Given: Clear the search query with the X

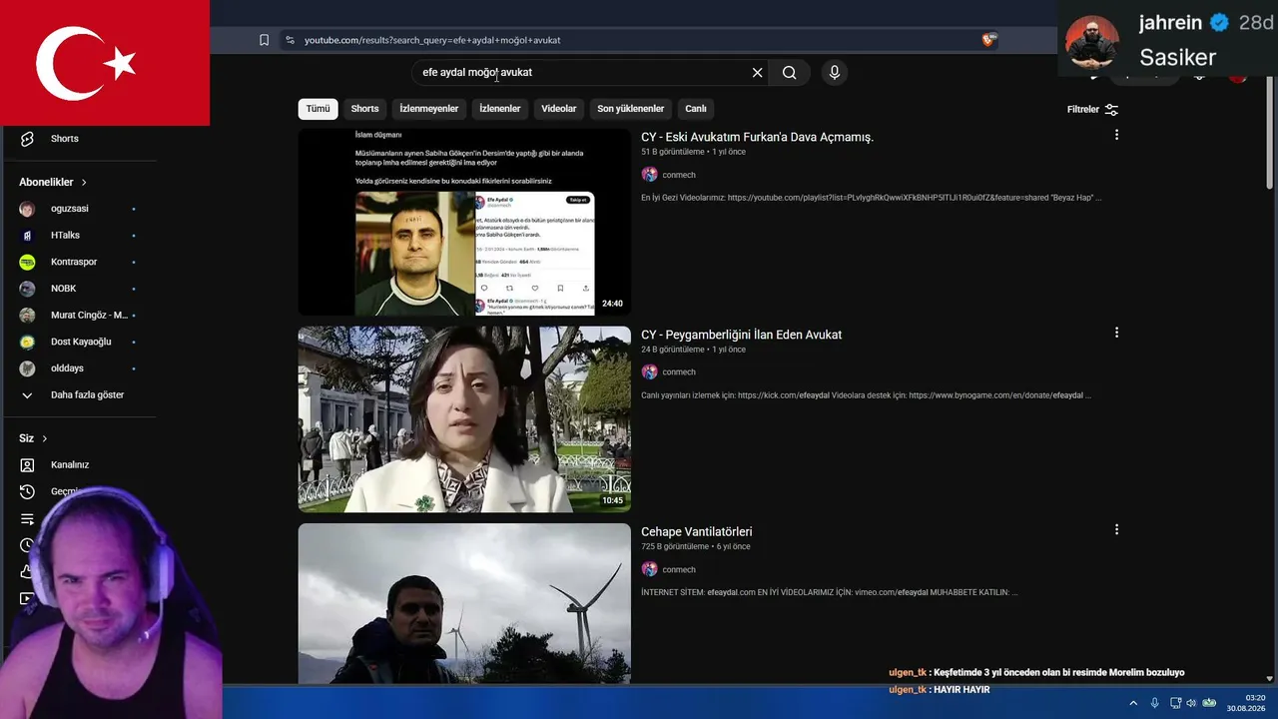Looking at the screenshot, I should click(x=757, y=72).
